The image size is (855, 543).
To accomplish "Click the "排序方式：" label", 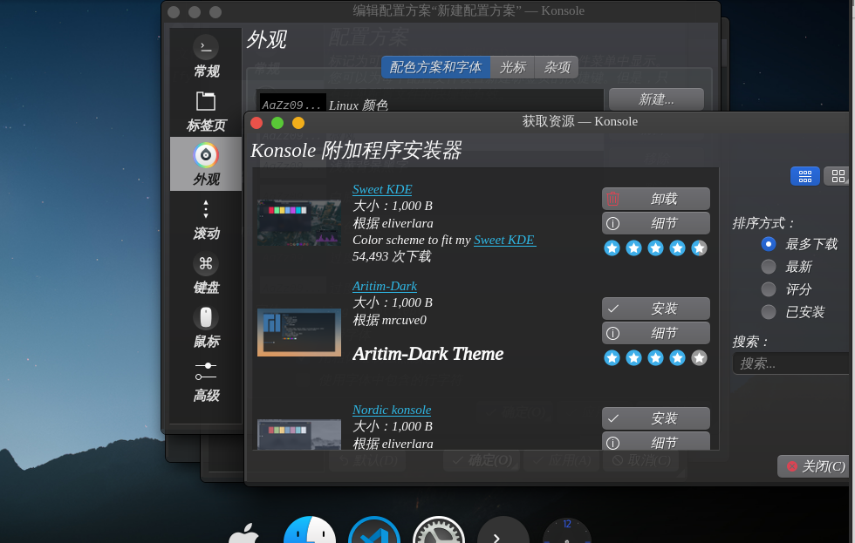I will [x=763, y=223].
